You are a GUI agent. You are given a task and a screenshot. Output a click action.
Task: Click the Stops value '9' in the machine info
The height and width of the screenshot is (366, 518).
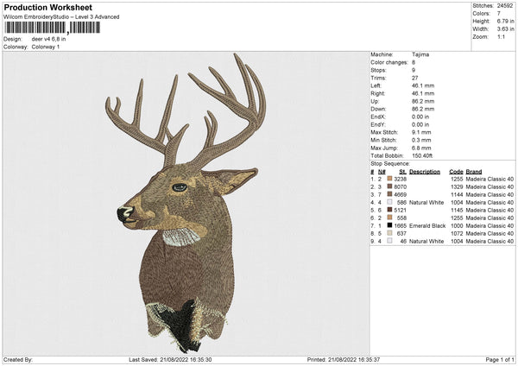coord(414,71)
